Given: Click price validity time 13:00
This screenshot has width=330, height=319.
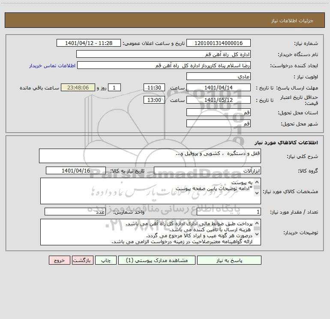Looking at the screenshot, I should point(154,100).
